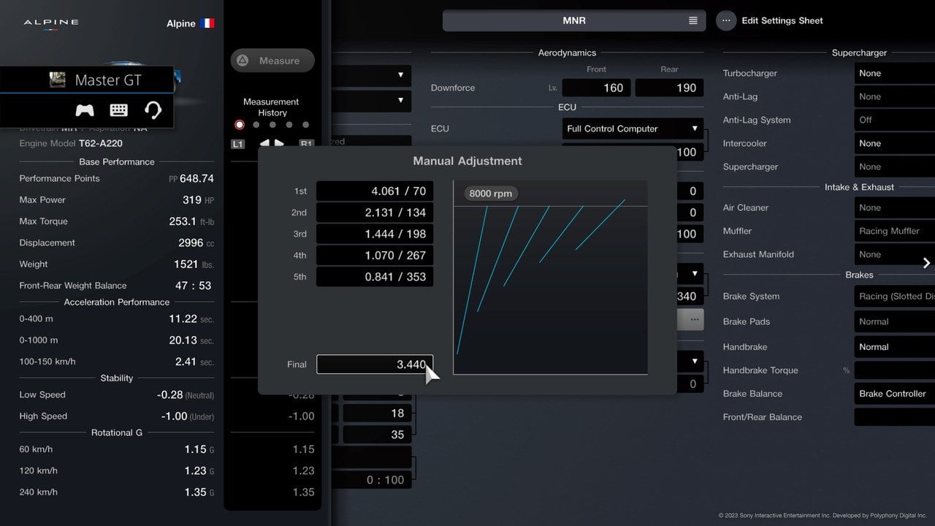Click the field showing 35

tap(378, 435)
